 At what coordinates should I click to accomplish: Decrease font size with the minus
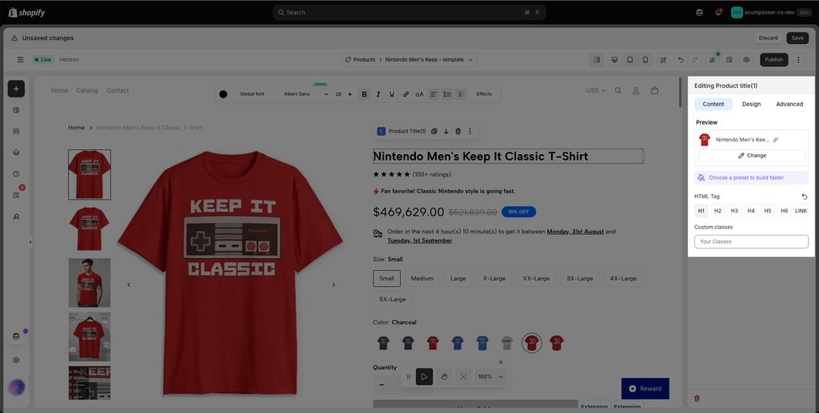[326, 94]
